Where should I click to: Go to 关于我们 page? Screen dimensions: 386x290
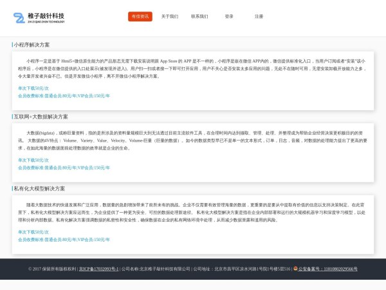point(170,16)
